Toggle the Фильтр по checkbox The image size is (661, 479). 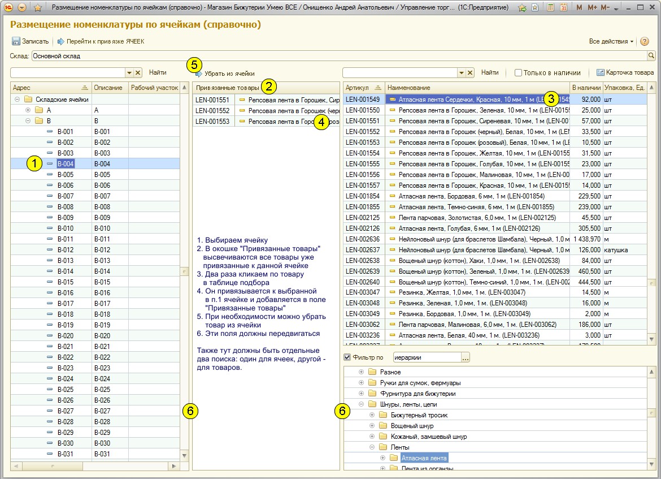(347, 357)
